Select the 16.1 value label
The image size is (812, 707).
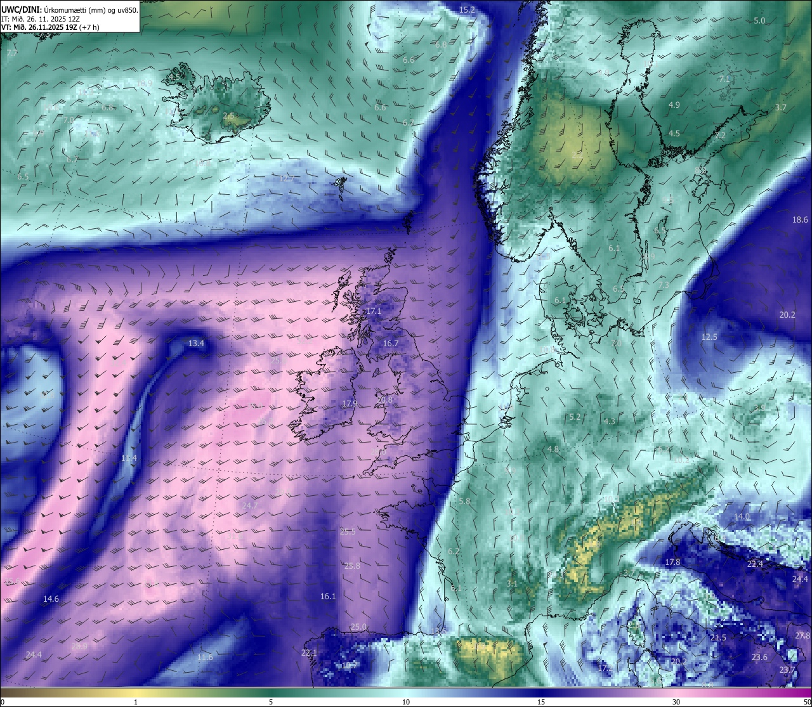click(328, 597)
